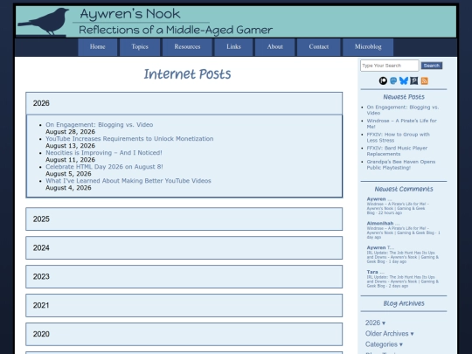
Task: Click the date August 28, 2026
Action: pyautogui.click(x=70, y=131)
